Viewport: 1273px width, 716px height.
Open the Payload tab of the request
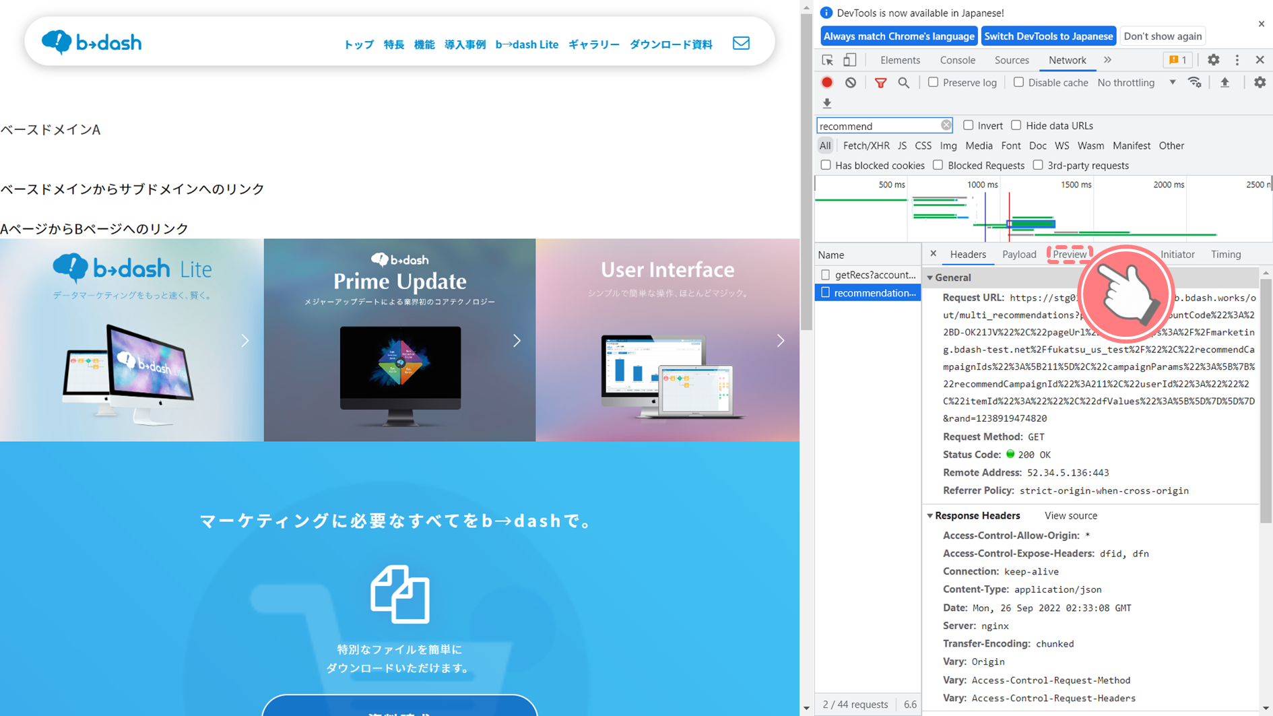click(x=1019, y=254)
